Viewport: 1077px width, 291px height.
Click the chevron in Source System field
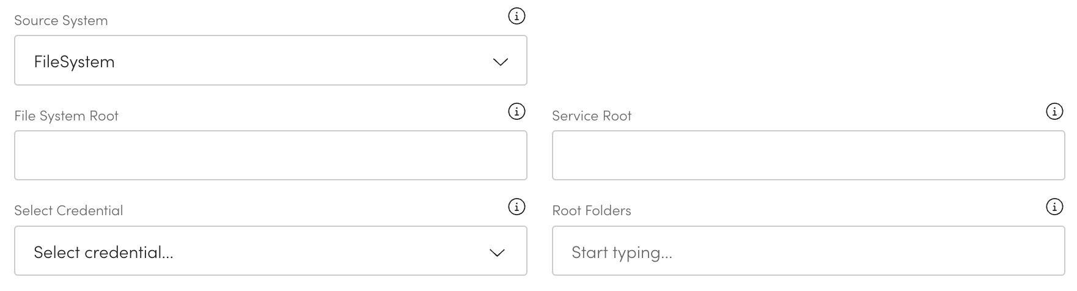click(500, 62)
